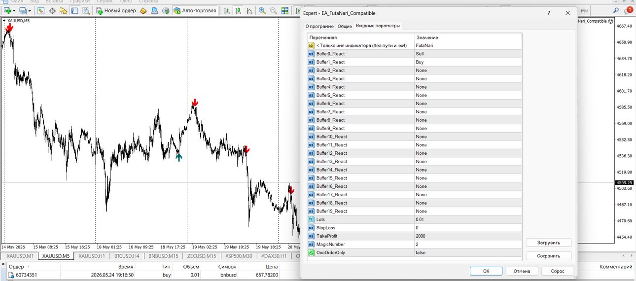Click the indicator name value FutaNari

click(467, 45)
